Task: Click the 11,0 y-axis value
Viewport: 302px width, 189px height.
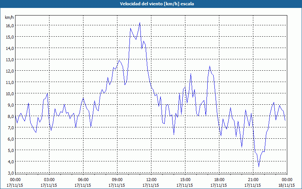Action: click(x=10, y=82)
